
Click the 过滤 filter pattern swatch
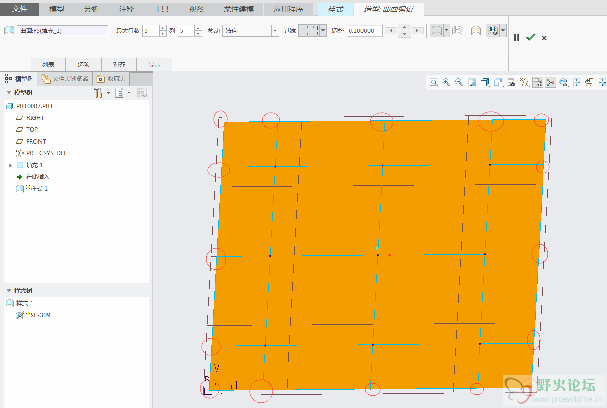click(x=309, y=30)
